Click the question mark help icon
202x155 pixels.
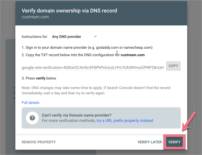[x=32, y=118]
